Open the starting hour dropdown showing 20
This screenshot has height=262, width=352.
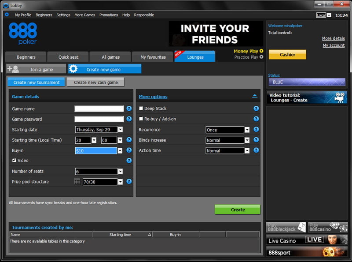coord(94,140)
